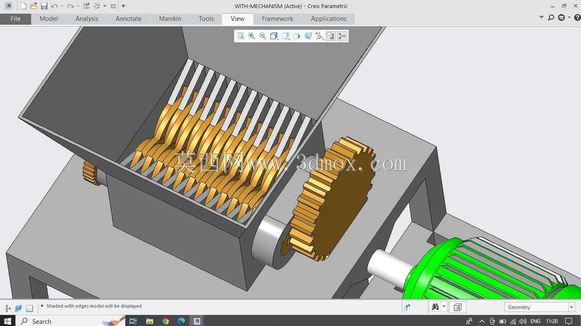Toggle the model tree icon in status bar
581x326 pixels.
click(8, 308)
